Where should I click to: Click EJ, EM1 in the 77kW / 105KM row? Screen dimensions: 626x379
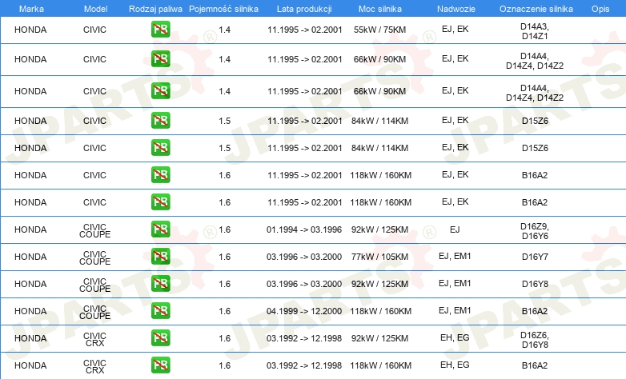[455, 256]
